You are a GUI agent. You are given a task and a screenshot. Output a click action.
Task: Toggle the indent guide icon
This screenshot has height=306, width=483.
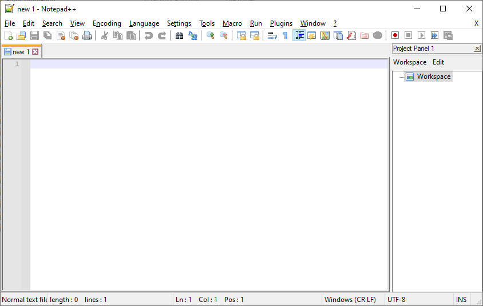click(x=299, y=35)
